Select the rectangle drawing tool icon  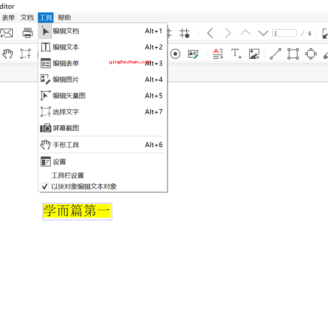(x=293, y=54)
